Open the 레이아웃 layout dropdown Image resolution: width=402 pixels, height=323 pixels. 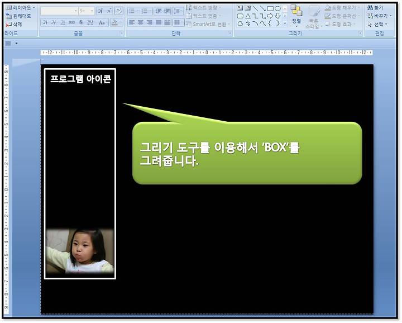(x=21, y=8)
